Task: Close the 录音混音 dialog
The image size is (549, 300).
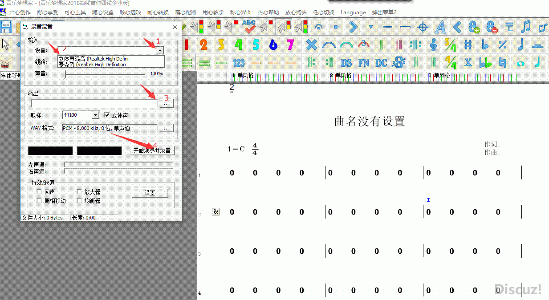Action: point(175,27)
